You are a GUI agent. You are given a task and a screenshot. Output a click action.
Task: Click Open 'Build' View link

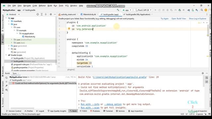pyautogui.click(x=179, y=19)
